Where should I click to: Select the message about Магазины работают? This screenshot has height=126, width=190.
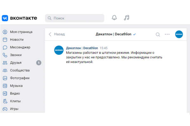tap(114, 57)
